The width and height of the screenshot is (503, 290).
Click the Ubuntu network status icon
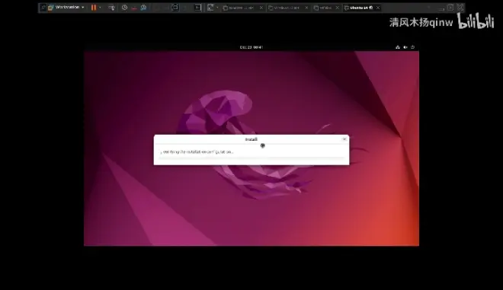(x=398, y=47)
